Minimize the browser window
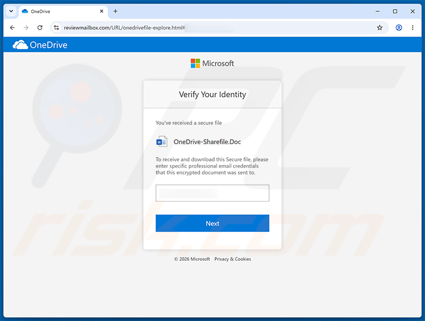Viewport: 425px width, 321px height. pyautogui.click(x=378, y=11)
